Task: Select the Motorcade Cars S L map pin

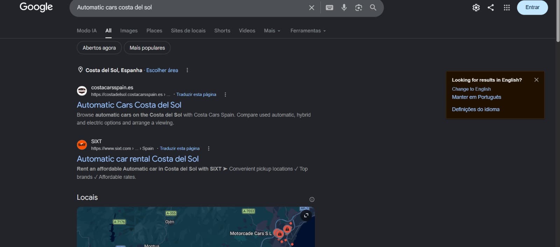Action: click(279, 234)
